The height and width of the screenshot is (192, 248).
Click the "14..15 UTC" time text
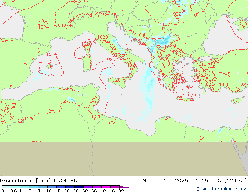206,180
